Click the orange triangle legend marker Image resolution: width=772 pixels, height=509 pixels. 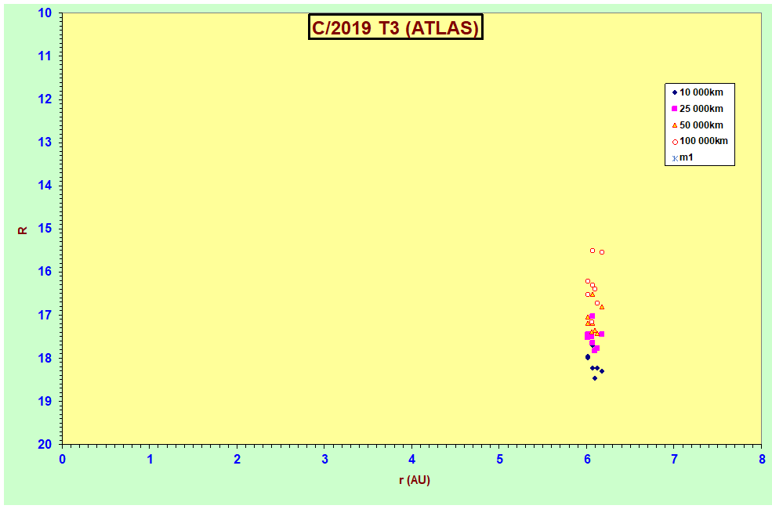pos(675,125)
